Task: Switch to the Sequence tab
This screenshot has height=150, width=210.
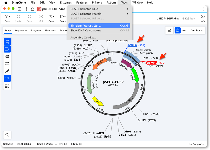Action: [x=20, y=30]
